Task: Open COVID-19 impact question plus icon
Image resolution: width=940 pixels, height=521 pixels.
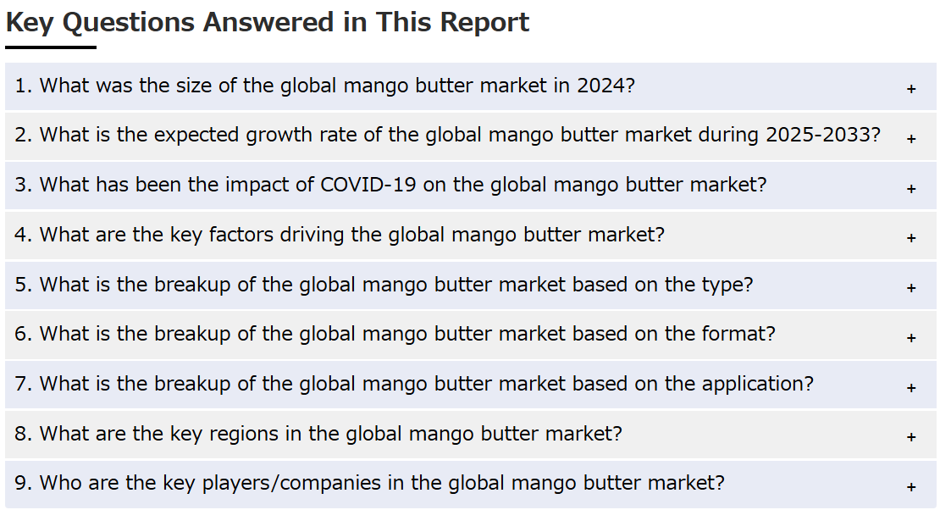Action: 911,188
